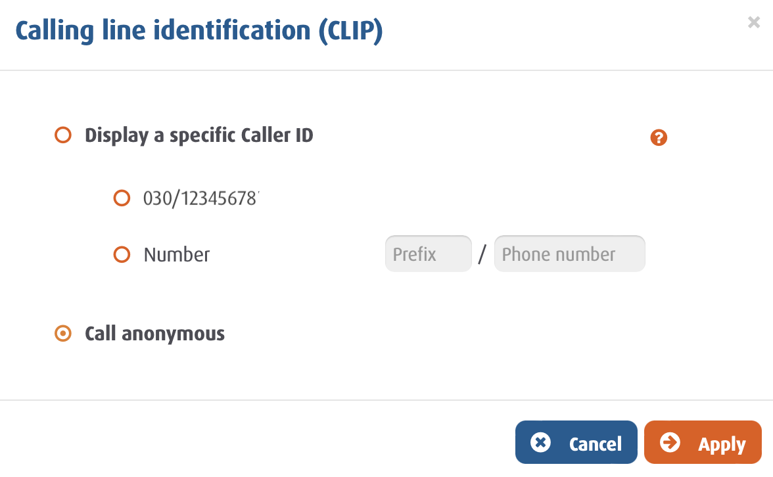Focus the Prefix input field
The image size is (773, 477).
point(428,254)
